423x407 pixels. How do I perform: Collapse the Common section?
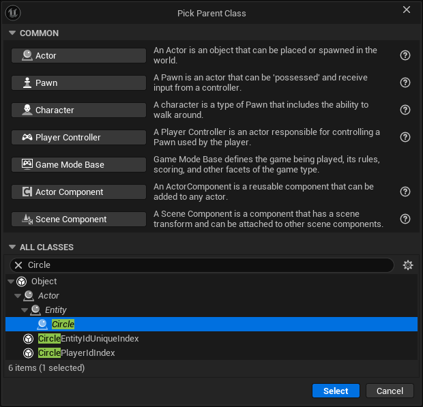[12, 33]
